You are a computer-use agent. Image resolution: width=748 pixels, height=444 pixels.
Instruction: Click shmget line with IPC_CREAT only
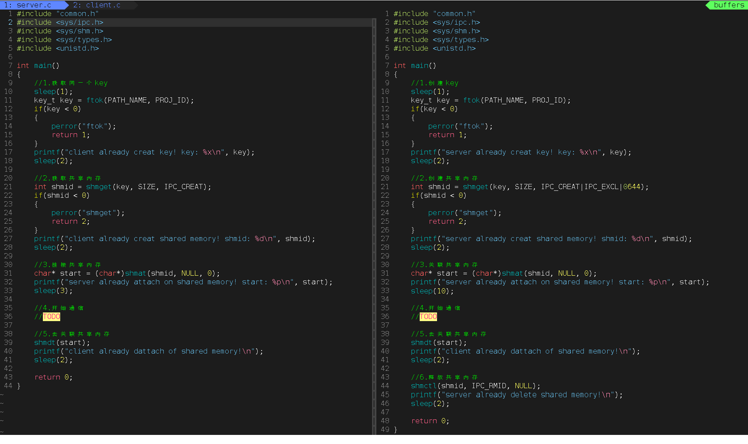(x=123, y=187)
